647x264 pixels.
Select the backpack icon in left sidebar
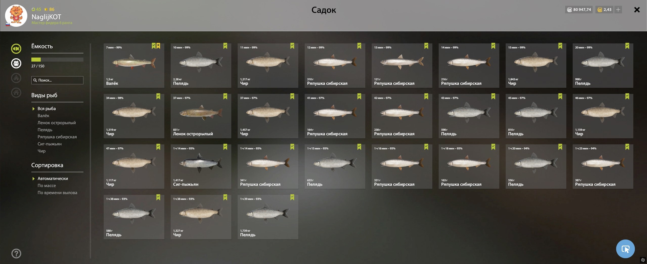coord(16,63)
